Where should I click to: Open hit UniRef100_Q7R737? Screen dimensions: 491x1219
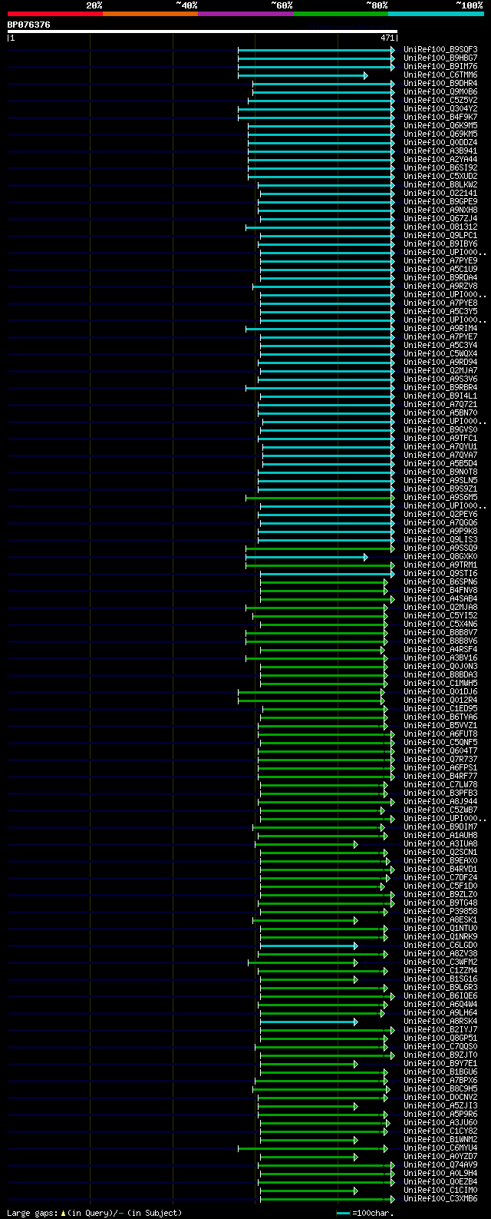coord(440,760)
